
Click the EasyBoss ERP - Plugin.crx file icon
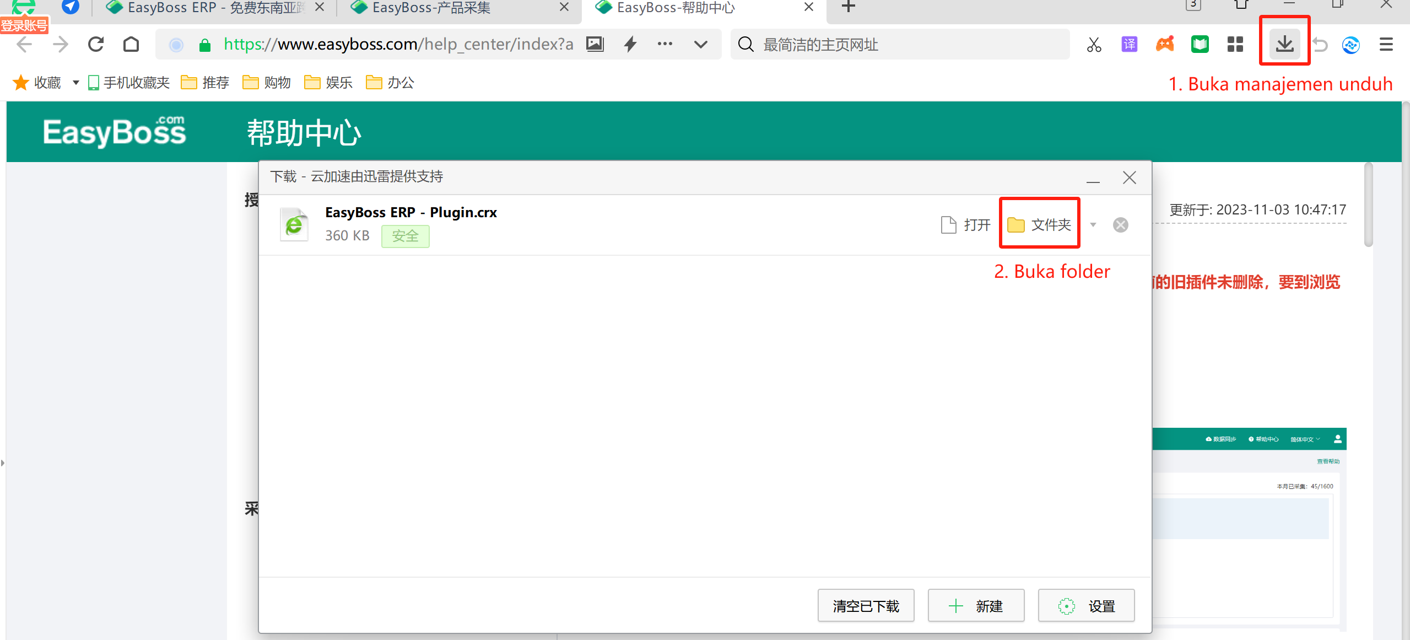[294, 224]
